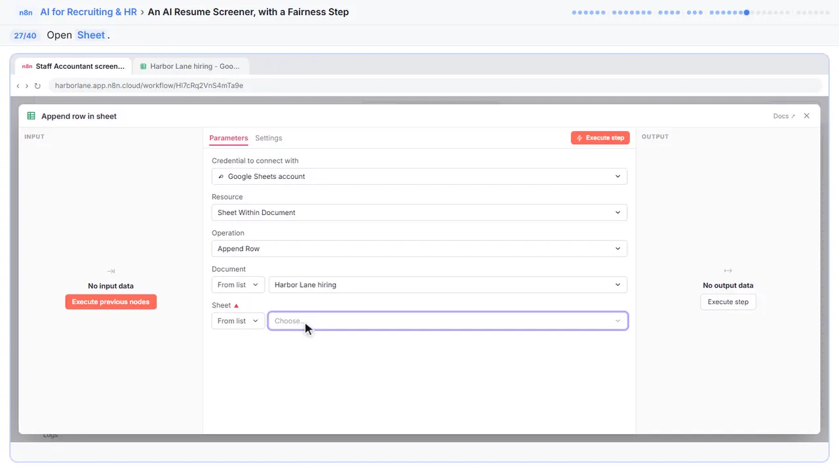Select the Staff Accountant screen browser tab
Image resolution: width=839 pixels, height=472 pixels.
[x=73, y=66]
